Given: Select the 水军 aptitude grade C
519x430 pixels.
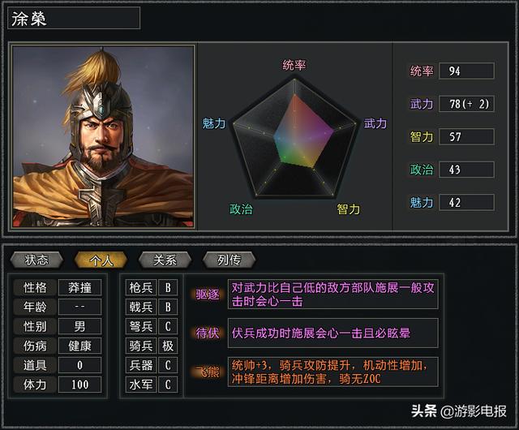Looking at the screenshot, I should [168, 385].
